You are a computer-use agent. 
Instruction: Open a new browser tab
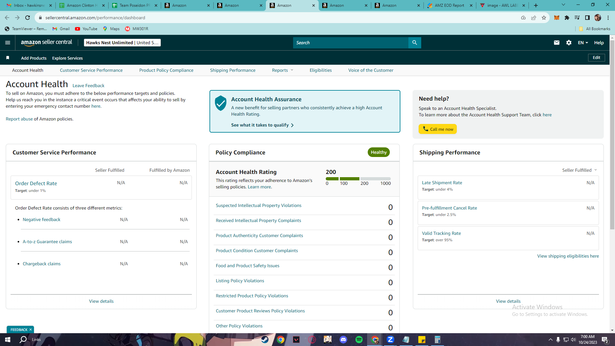click(536, 5)
